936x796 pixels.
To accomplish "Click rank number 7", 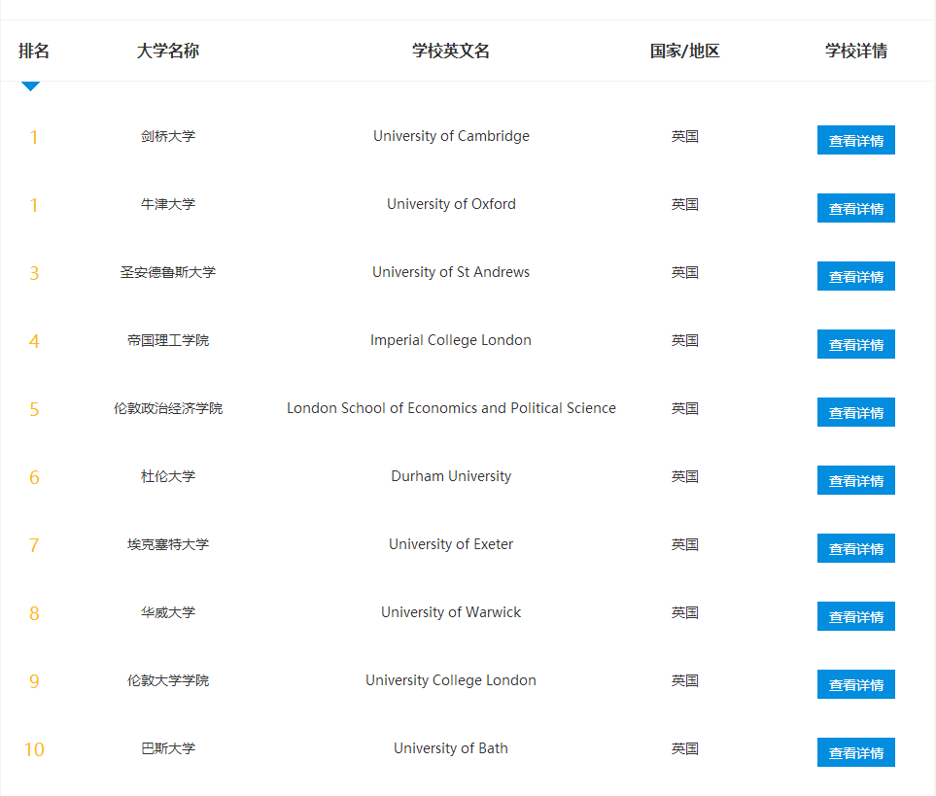I will (34, 545).
